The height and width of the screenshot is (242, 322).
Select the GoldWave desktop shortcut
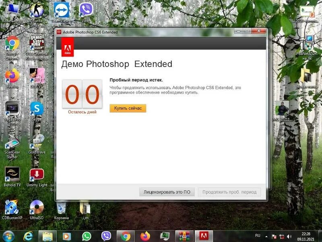[x=37, y=144]
